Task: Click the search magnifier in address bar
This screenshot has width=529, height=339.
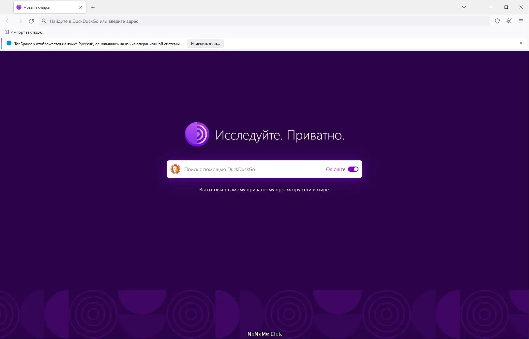Action: pyautogui.click(x=44, y=21)
